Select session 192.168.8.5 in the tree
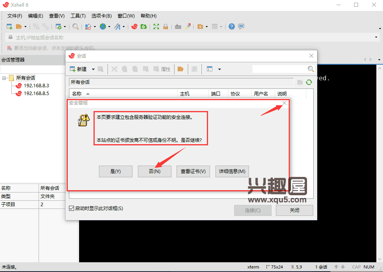This screenshot has width=383, height=272. pyautogui.click(x=36, y=94)
